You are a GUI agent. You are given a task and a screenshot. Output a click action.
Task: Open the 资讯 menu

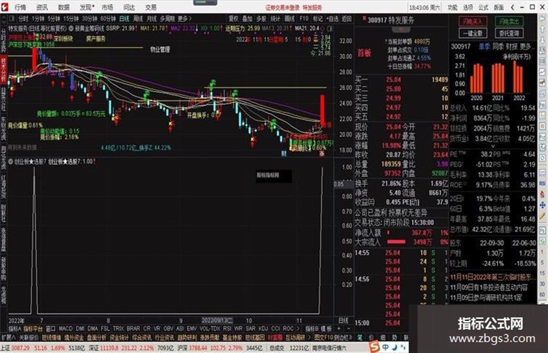[42, 7]
